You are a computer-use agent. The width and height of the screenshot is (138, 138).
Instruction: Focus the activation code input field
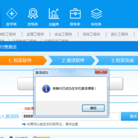coord(71,117)
